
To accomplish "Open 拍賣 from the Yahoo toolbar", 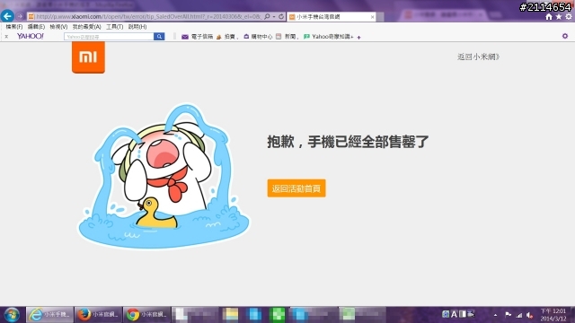I will pyautogui.click(x=227, y=36).
